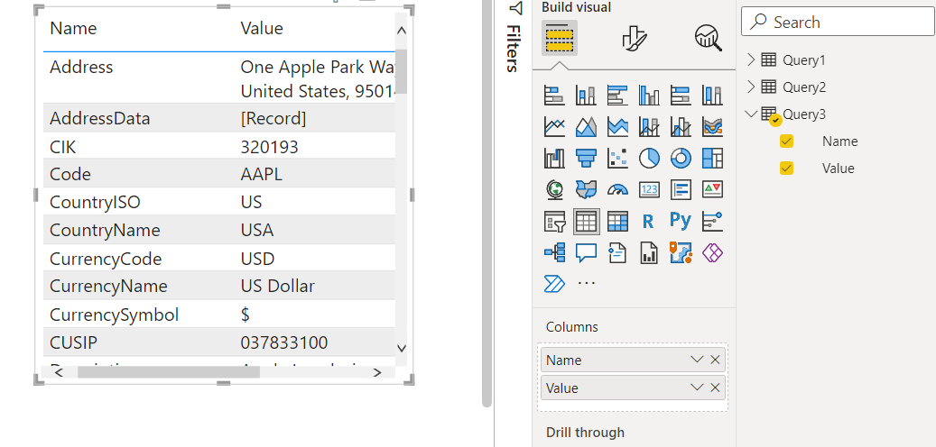
Task: Select the 100% stacked column chart visual
Action: coord(712,94)
